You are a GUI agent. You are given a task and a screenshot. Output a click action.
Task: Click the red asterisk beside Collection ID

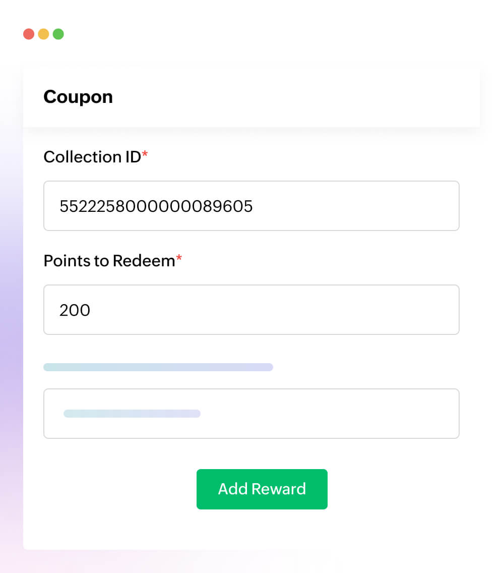[145, 156]
